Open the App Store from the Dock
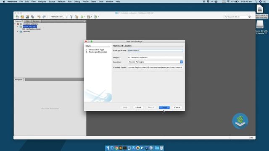The width and height of the screenshot is (269, 151). [x=134, y=148]
